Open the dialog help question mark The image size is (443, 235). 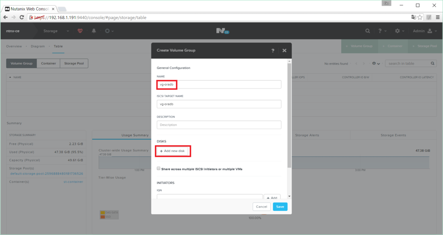[273, 51]
